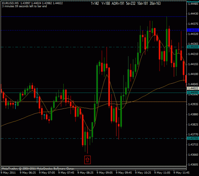199x176 pixels.
Task: Click the T=142 range readout
Action: click(95, 3)
